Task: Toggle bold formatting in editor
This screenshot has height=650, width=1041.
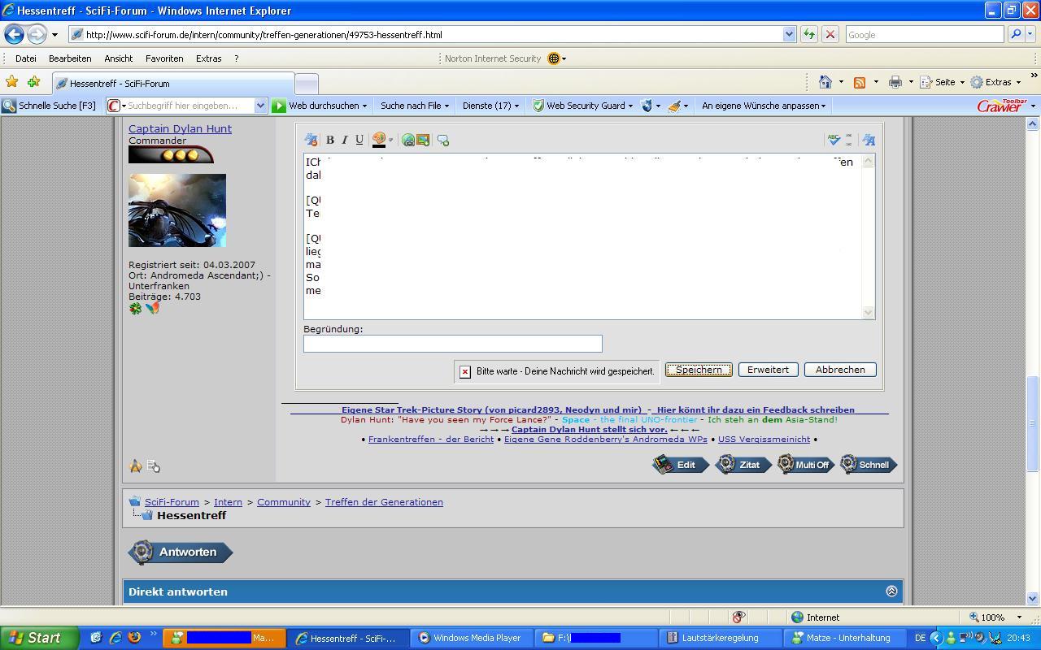Action: [330, 141]
